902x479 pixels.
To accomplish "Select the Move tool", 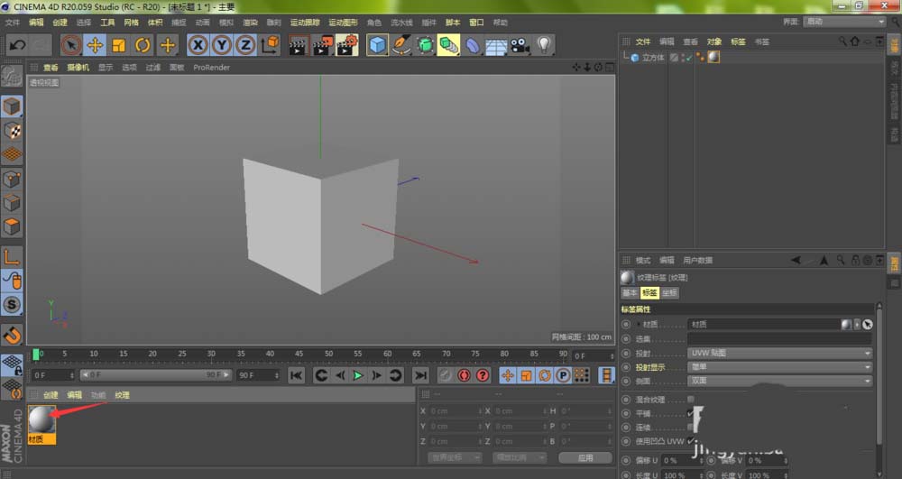I will point(95,44).
